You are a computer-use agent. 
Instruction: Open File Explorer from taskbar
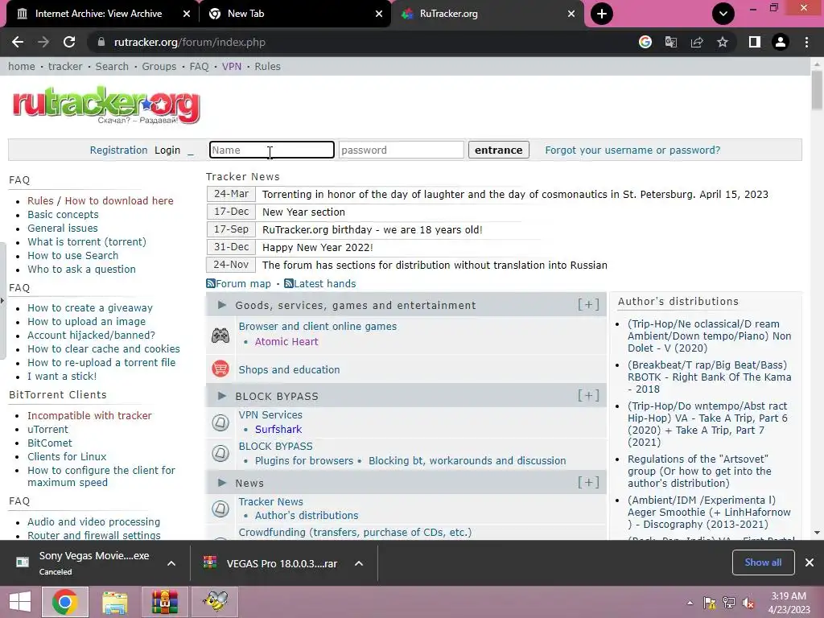[114, 602]
